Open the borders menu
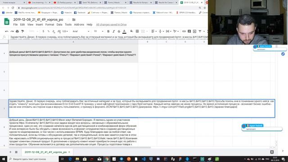 tap(137, 31)
